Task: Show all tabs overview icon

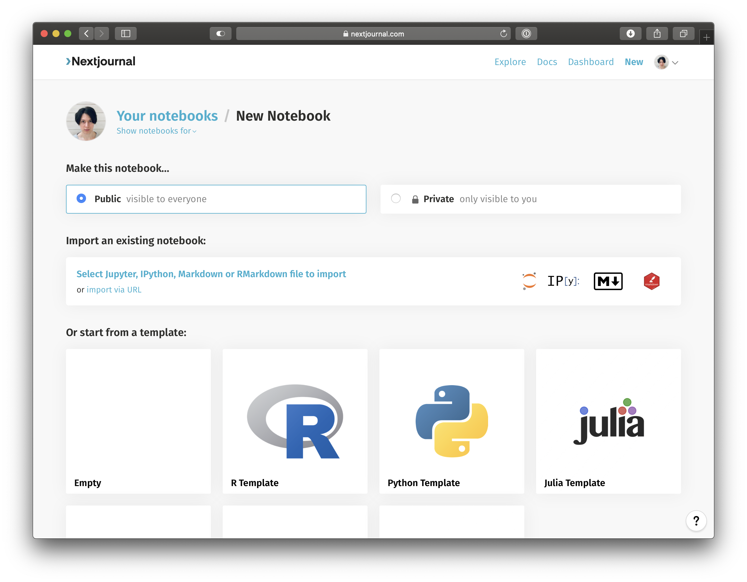Action: [683, 34]
